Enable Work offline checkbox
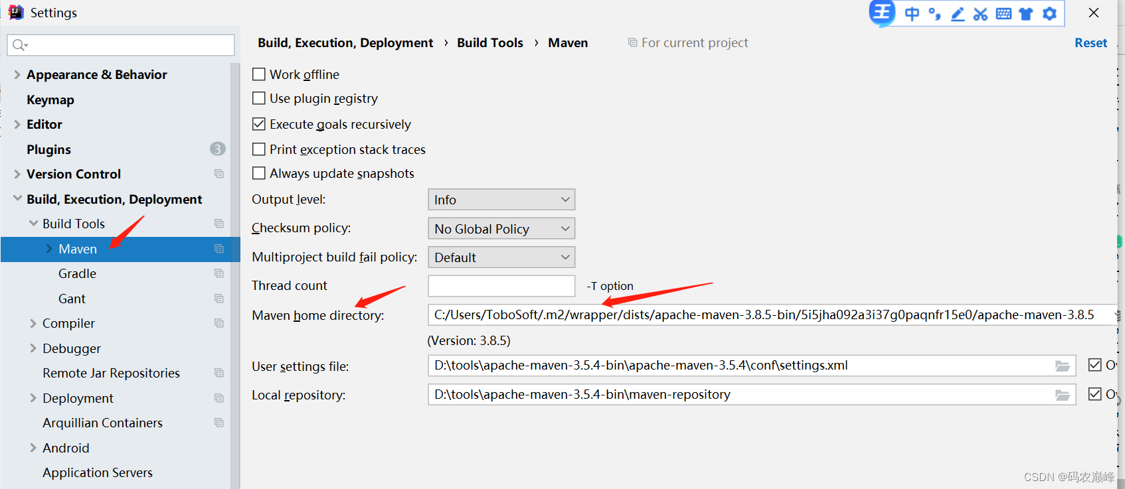Screen dimensions: 1125x489 [259, 74]
